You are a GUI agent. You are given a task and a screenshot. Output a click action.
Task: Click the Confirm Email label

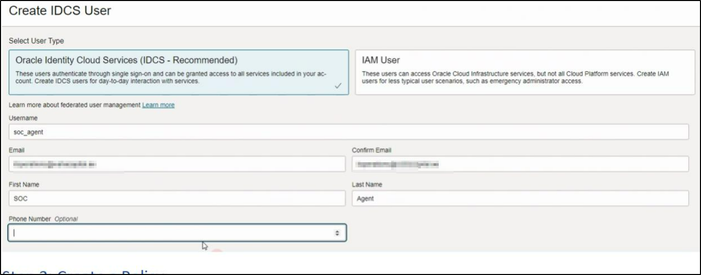click(371, 150)
